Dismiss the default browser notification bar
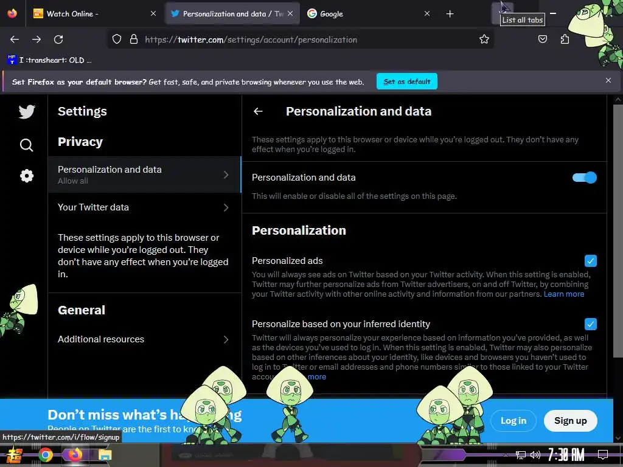 (608, 81)
